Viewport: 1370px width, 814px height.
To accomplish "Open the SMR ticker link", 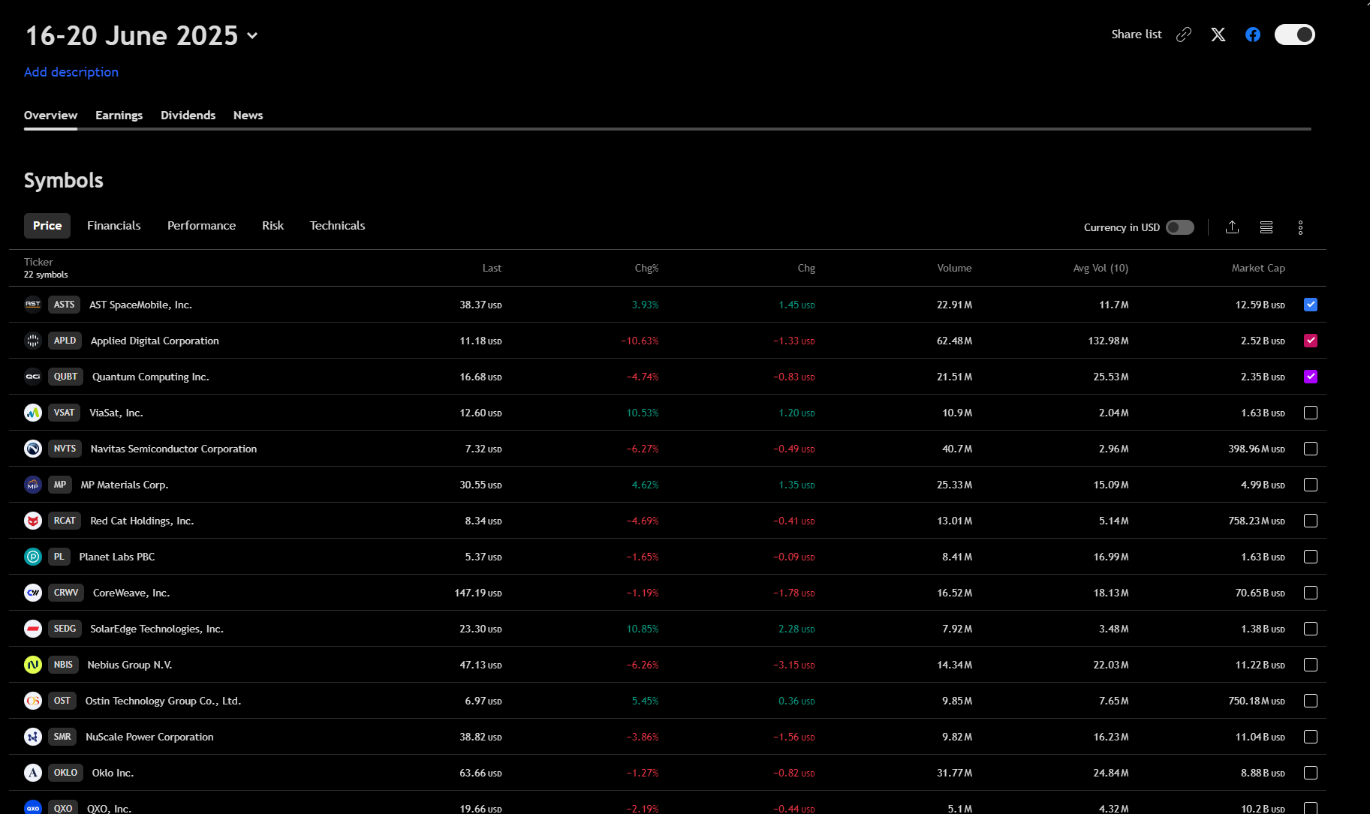I will [x=62, y=737].
